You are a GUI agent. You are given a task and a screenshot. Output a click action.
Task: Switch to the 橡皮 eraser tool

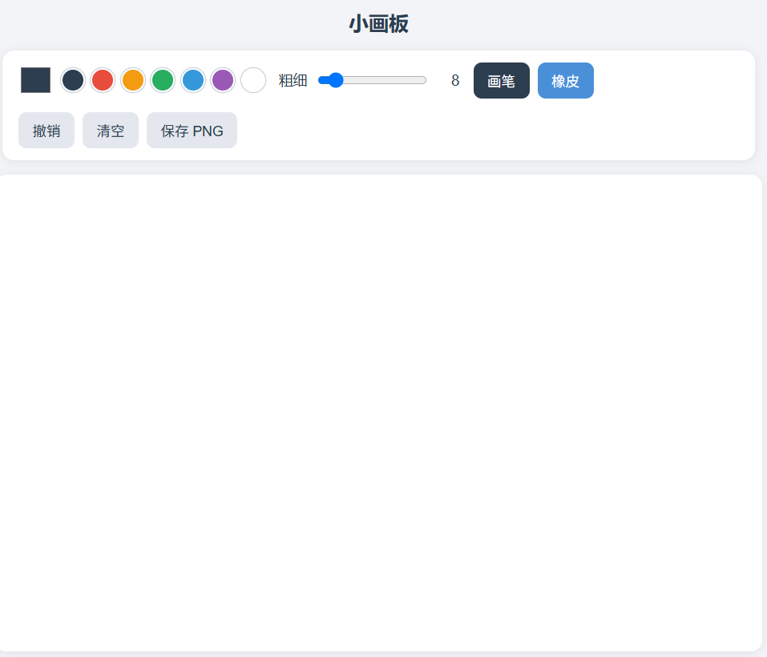point(566,81)
